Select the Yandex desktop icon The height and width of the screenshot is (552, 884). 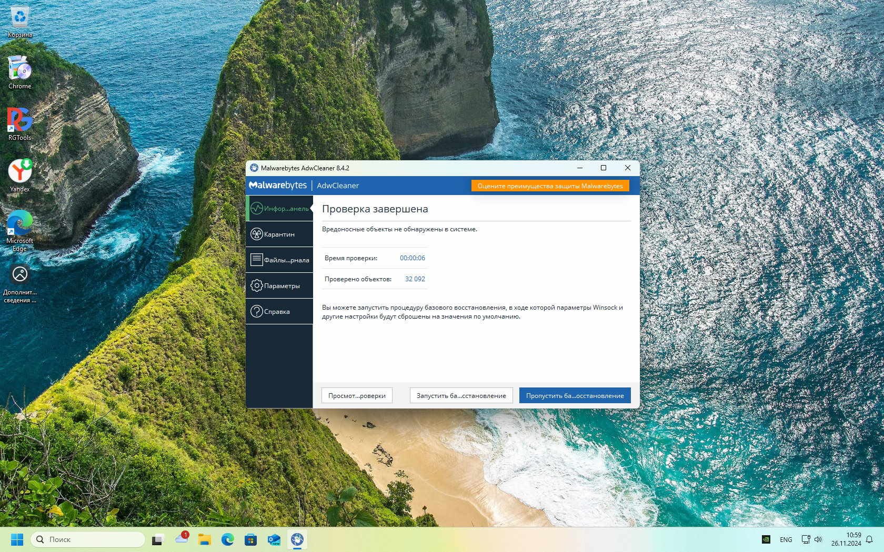point(20,175)
